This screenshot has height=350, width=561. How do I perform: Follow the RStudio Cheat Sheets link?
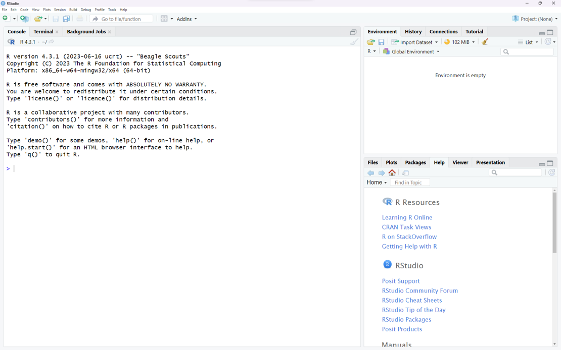tap(412, 300)
